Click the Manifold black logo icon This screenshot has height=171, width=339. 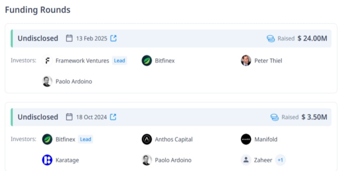pyautogui.click(x=246, y=139)
